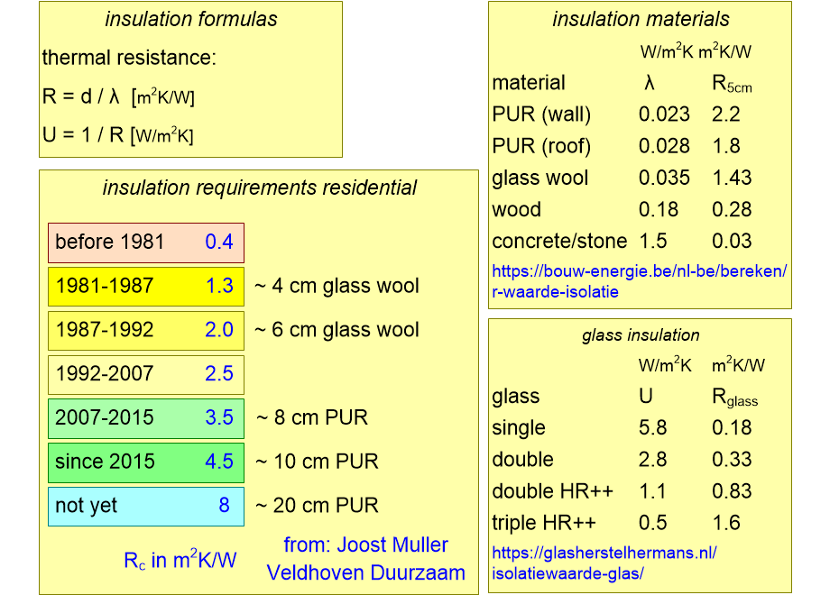Select the '1992-2007' requirement row
Image resolution: width=830 pixels, height=595 pixels.
(x=146, y=374)
